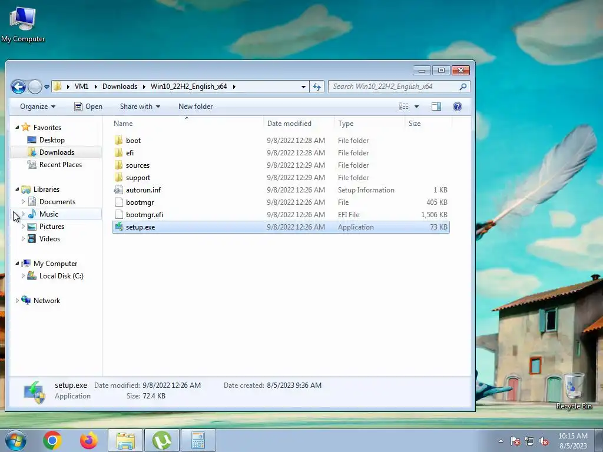Create a New folder
Image resolution: width=603 pixels, height=452 pixels.
click(x=196, y=107)
